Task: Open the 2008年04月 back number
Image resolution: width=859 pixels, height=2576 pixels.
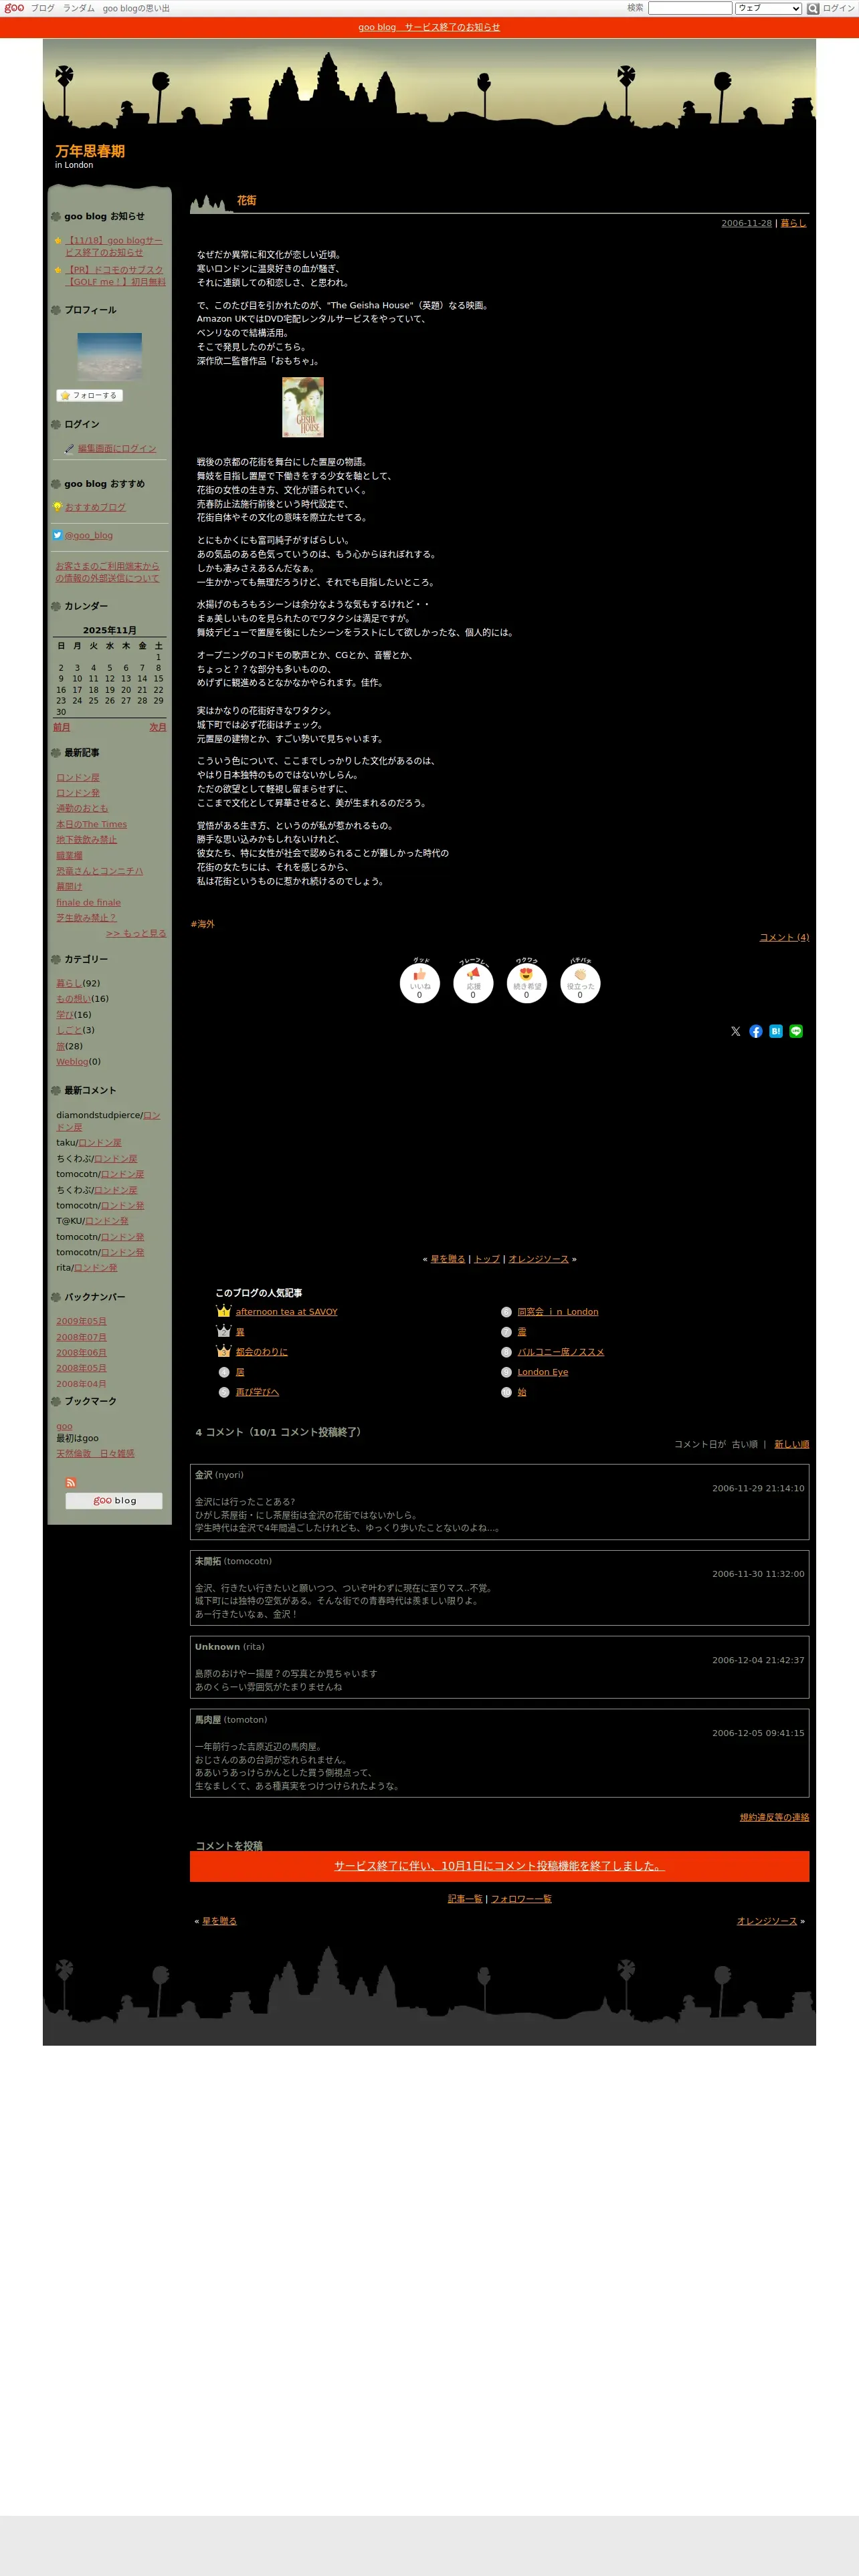Action: point(81,1384)
